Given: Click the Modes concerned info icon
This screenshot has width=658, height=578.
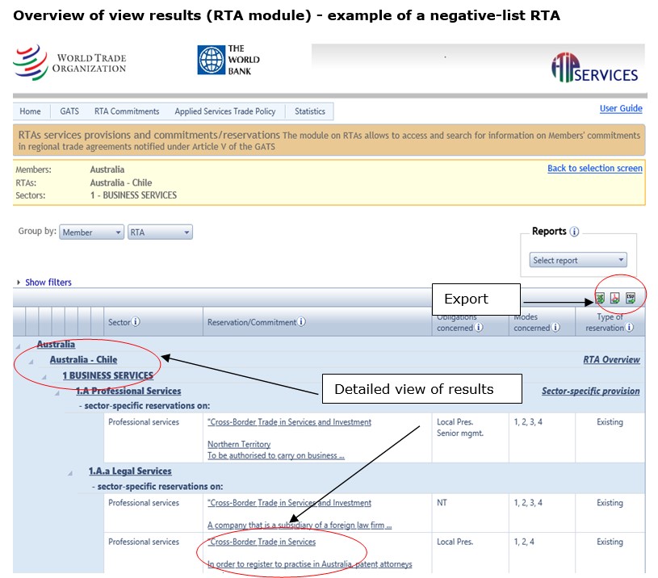Looking at the screenshot, I should point(555,327).
